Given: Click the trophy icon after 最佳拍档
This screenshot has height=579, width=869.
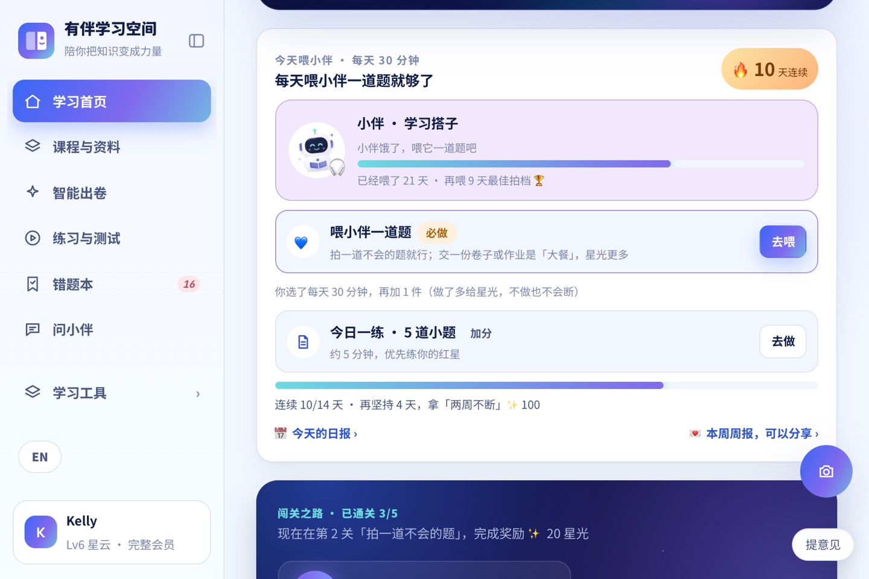Looking at the screenshot, I should click(x=539, y=180).
